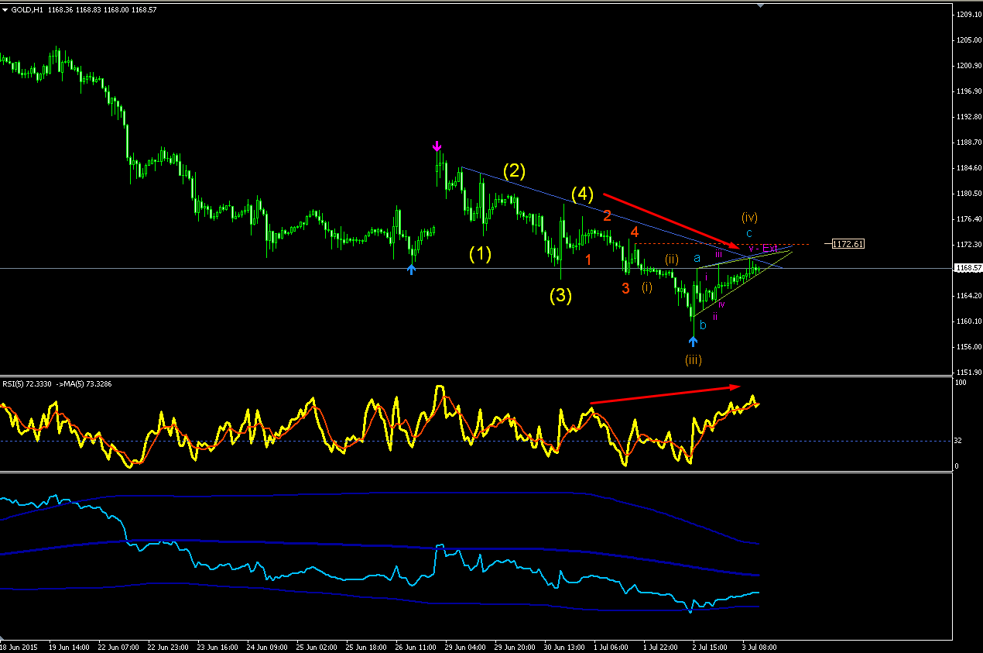Select the yellow (3) wave label

point(560,296)
